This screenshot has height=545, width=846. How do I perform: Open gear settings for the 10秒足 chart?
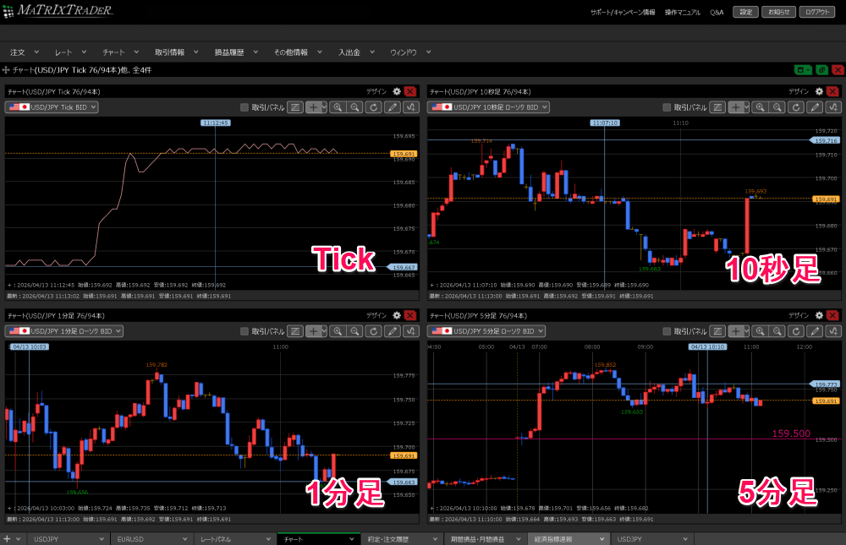click(x=818, y=91)
